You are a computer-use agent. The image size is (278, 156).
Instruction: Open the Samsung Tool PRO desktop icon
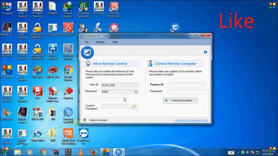tap(68, 115)
